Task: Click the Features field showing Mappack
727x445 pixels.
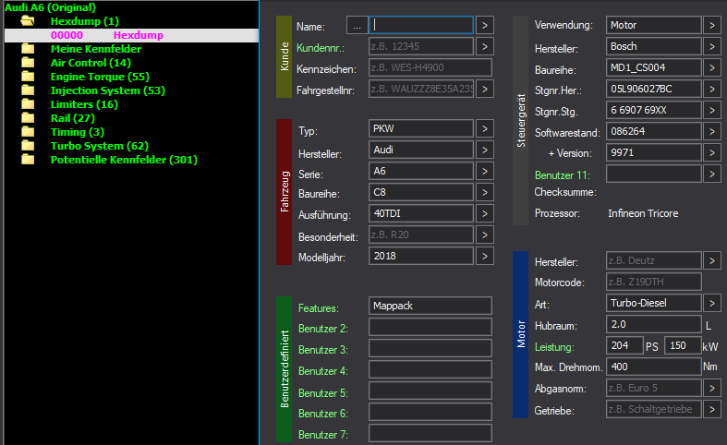Action: [430, 306]
